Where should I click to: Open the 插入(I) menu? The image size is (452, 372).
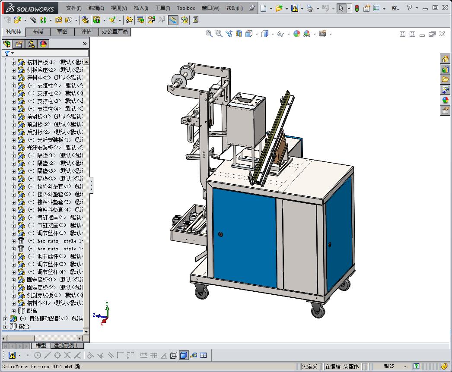pos(141,8)
